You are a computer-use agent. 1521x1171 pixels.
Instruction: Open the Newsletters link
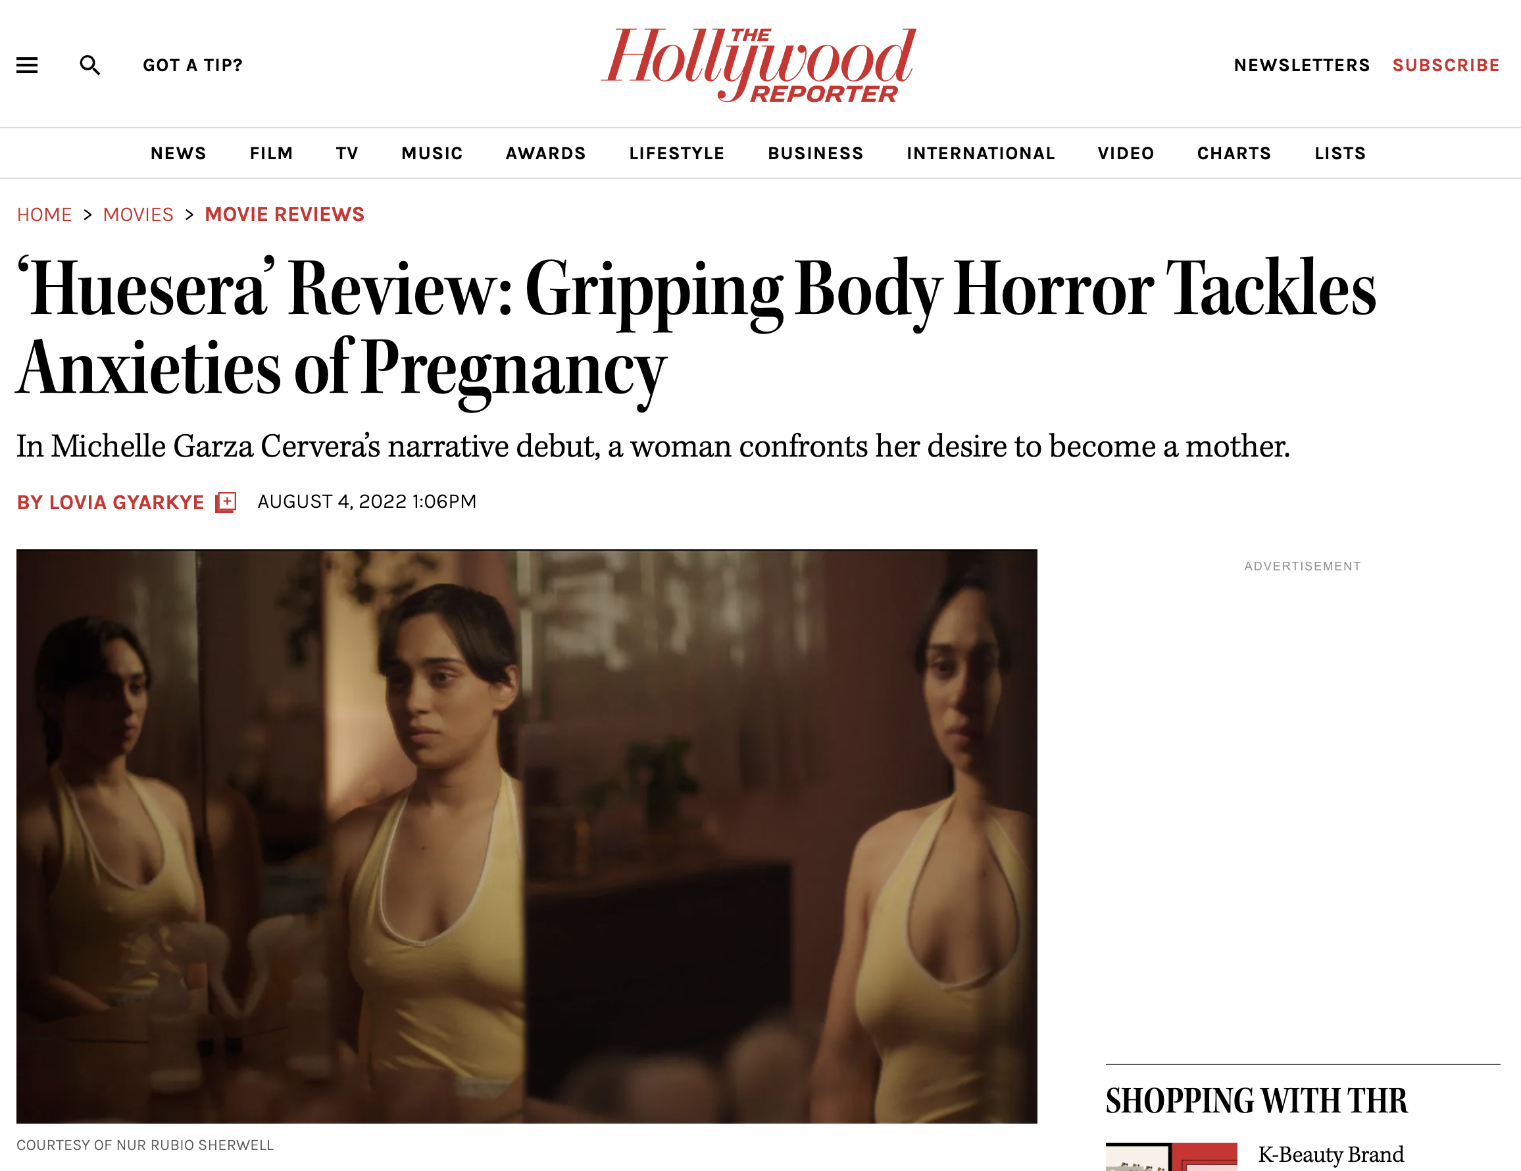[1302, 66]
